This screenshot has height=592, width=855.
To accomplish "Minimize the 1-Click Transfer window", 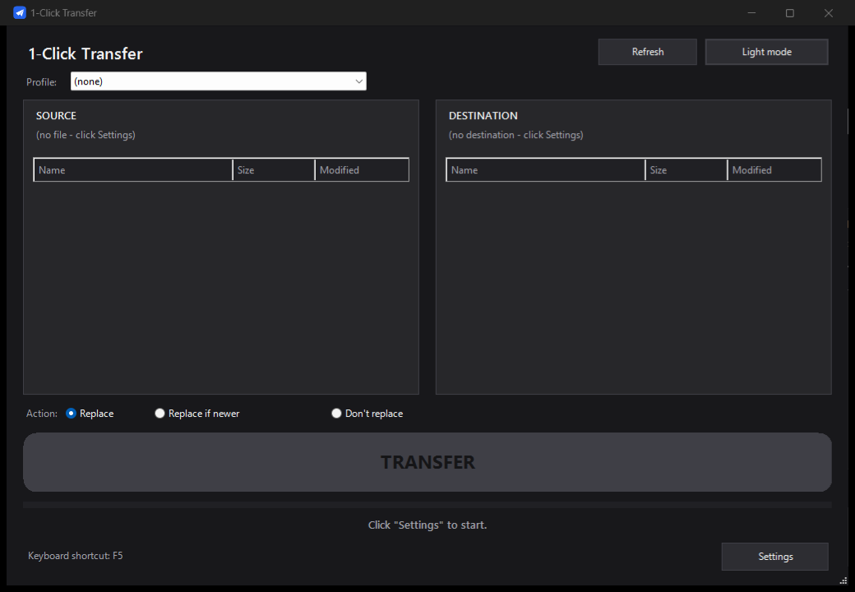I will 751,12.
